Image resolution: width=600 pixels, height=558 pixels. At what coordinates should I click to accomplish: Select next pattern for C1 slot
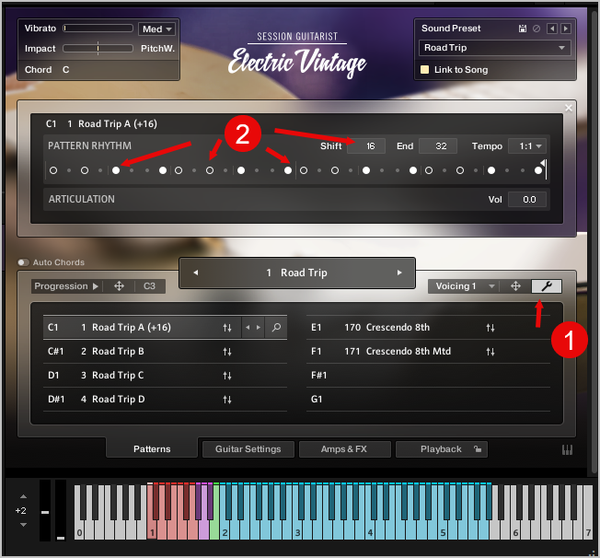259,328
